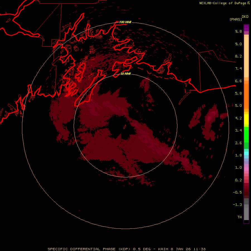Click the 9.8 value on the color scale

(x=238, y=31)
